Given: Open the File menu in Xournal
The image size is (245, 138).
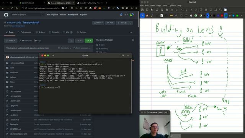Looking at the screenshot, I should 142,5.
